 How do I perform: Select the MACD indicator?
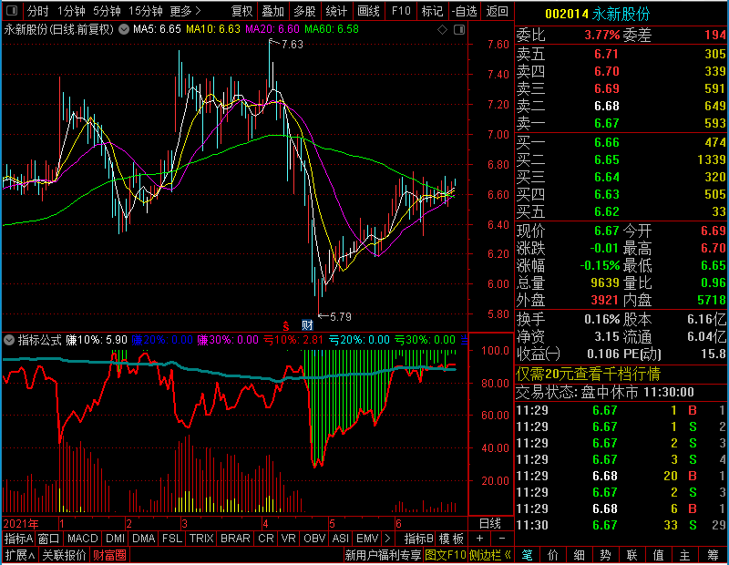click(x=82, y=539)
